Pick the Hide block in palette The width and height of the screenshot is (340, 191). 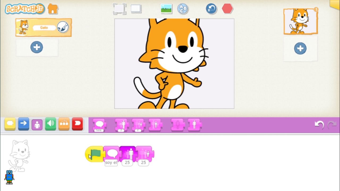coord(178,125)
